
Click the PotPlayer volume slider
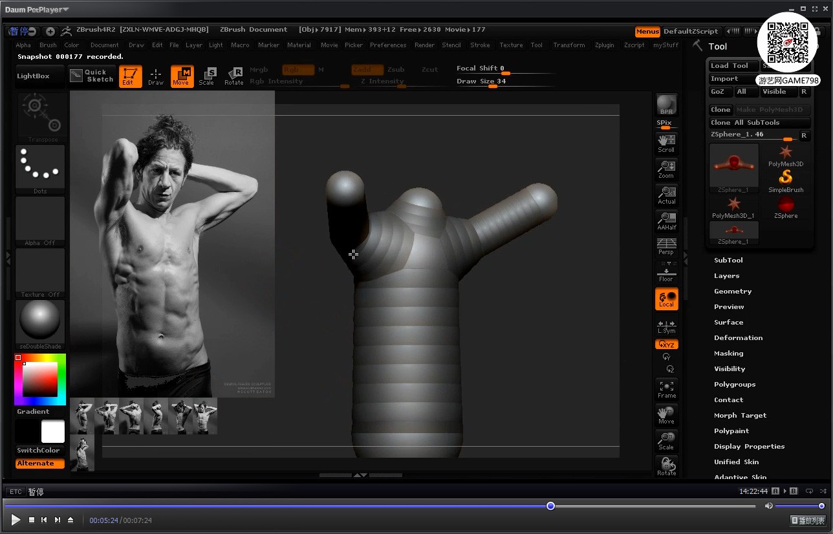[799, 506]
